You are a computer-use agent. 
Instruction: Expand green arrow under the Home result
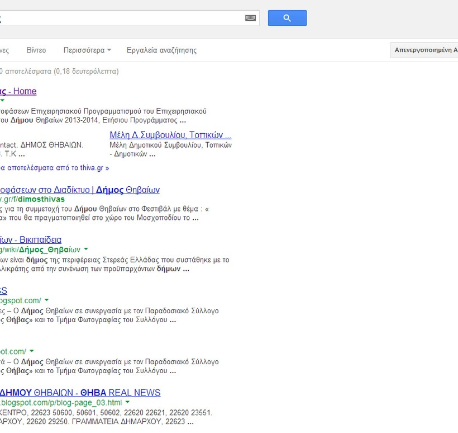click(2, 100)
